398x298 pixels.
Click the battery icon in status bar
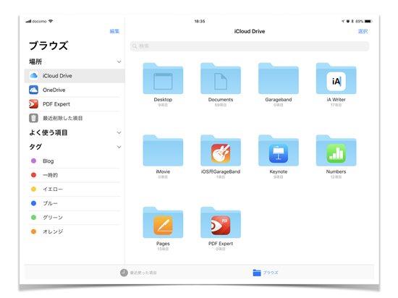point(368,21)
